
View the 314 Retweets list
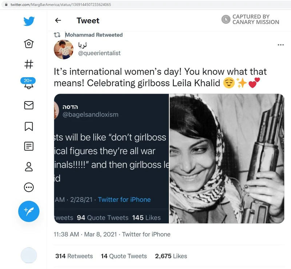pyautogui.click(x=74, y=256)
